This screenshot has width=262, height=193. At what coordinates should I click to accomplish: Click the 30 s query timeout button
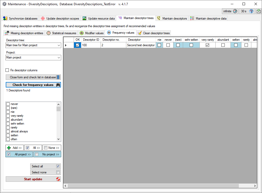[247, 11]
